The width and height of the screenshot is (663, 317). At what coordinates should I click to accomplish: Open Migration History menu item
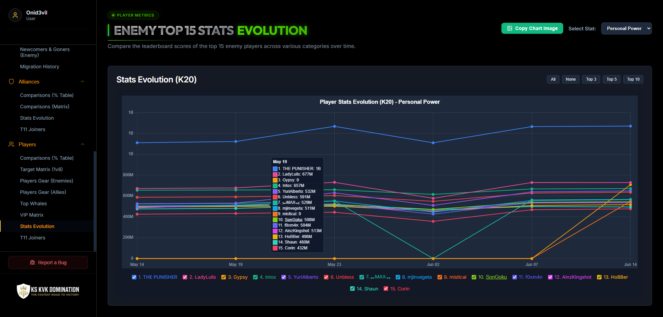tap(40, 67)
